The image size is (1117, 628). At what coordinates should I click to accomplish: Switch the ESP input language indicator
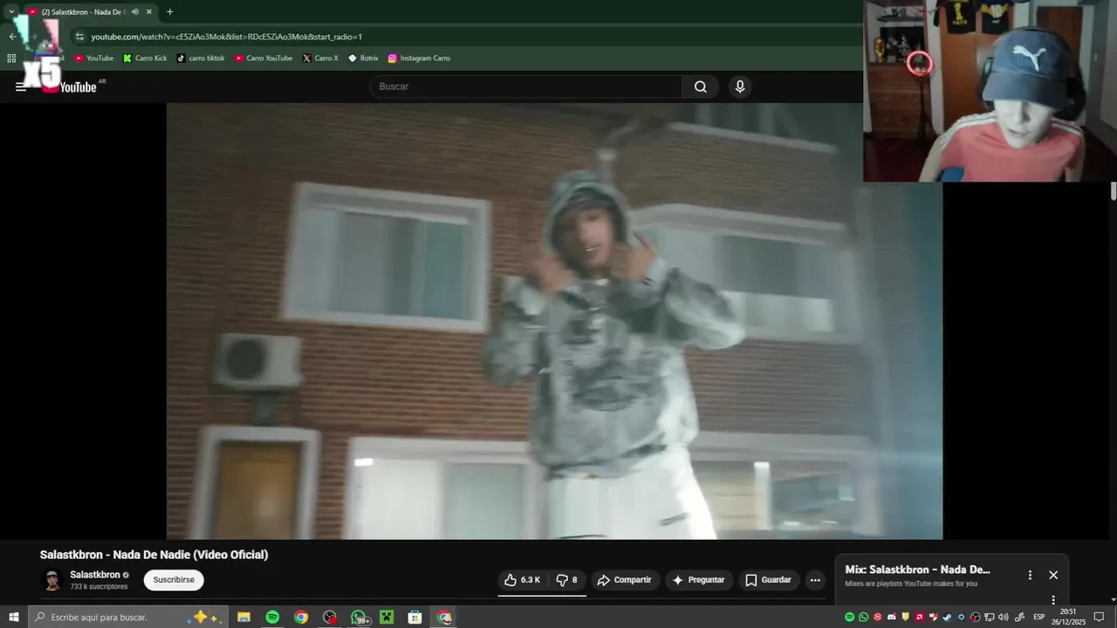click(1038, 617)
